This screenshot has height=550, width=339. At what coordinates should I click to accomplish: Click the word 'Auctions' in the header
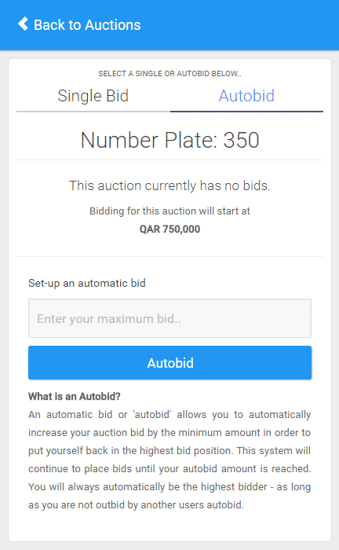click(x=113, y=25)
